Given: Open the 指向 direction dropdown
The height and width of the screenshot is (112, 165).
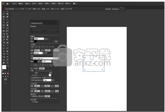Looking at the screenshot, I should (x=38, y=53).
